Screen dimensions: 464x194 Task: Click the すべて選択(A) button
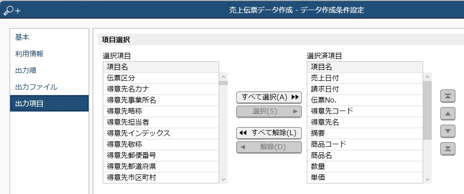(269, 97)
